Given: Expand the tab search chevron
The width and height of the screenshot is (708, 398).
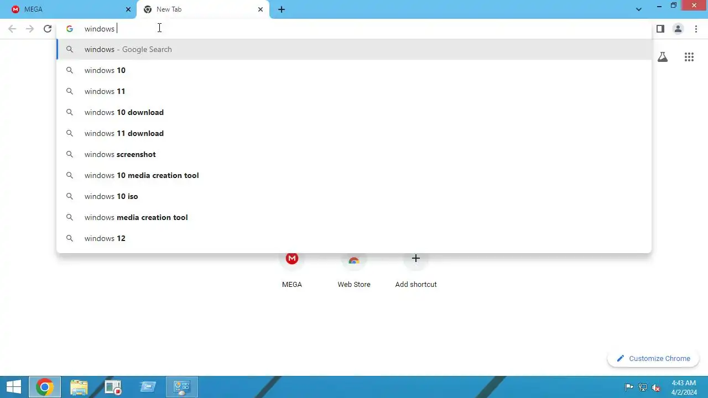Looking at the screenshot, I should point(639,9).
